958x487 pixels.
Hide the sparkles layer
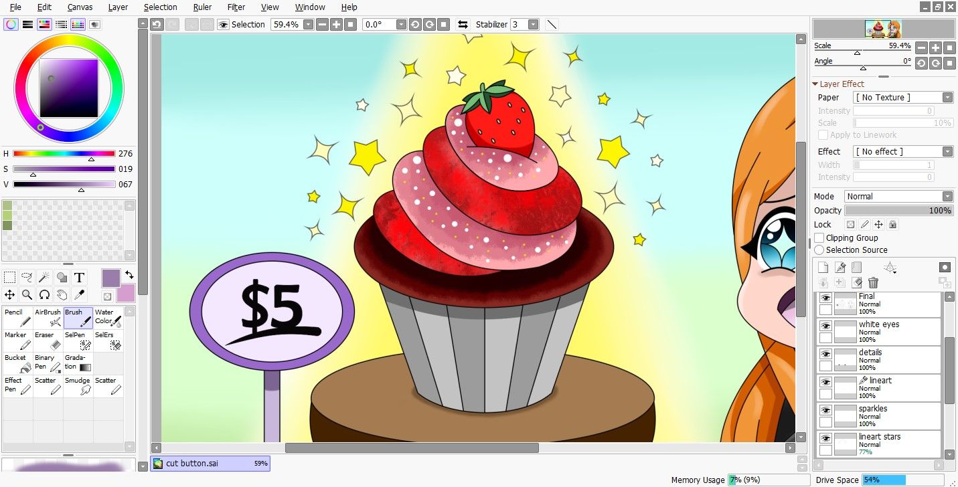(x=824, y=411)
